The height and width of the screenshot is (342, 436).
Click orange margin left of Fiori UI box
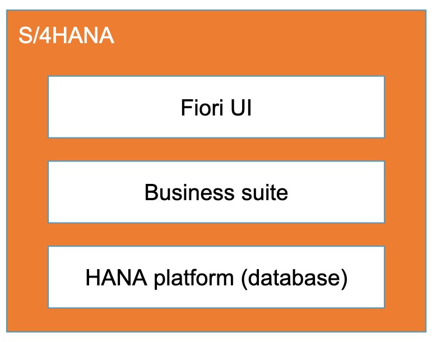pos(27,107)
